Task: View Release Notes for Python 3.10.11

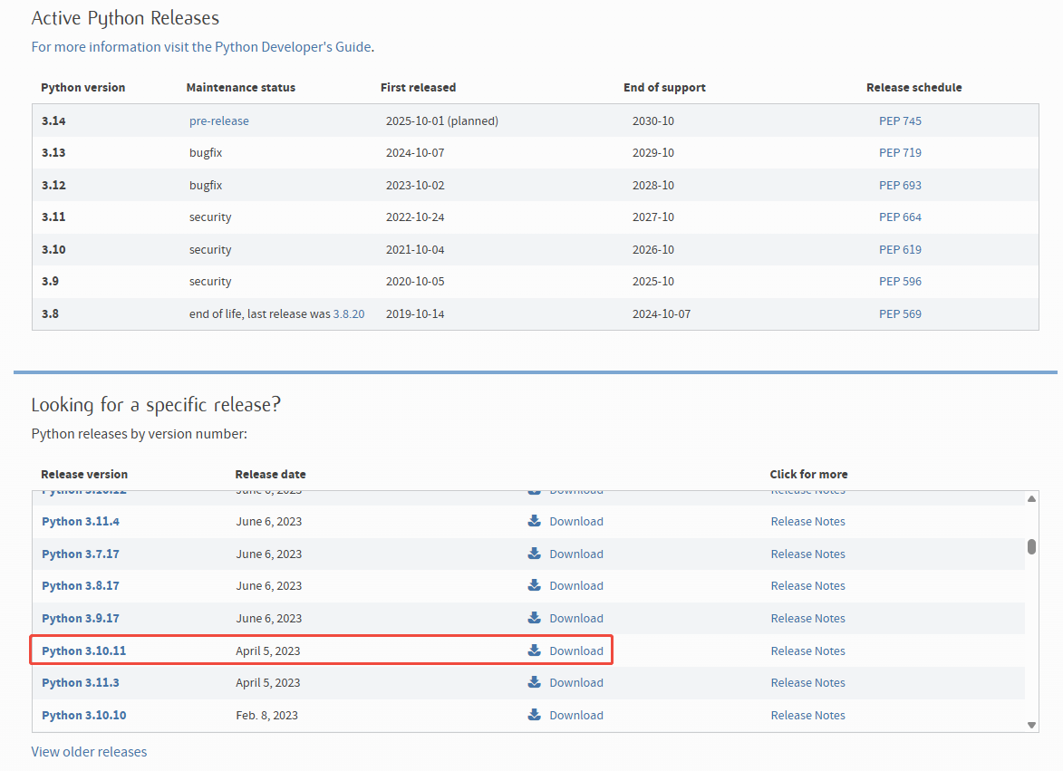Action: point(808,651)
